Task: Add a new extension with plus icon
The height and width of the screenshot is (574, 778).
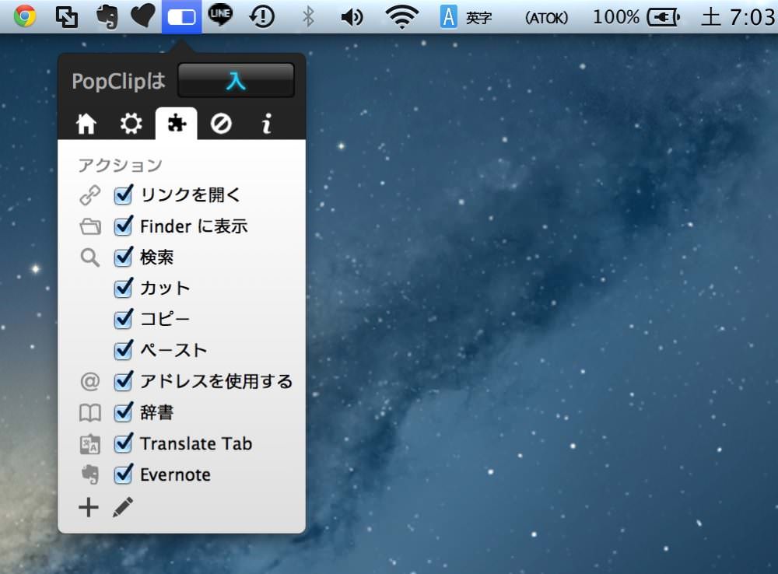Action: click(89, 507)
